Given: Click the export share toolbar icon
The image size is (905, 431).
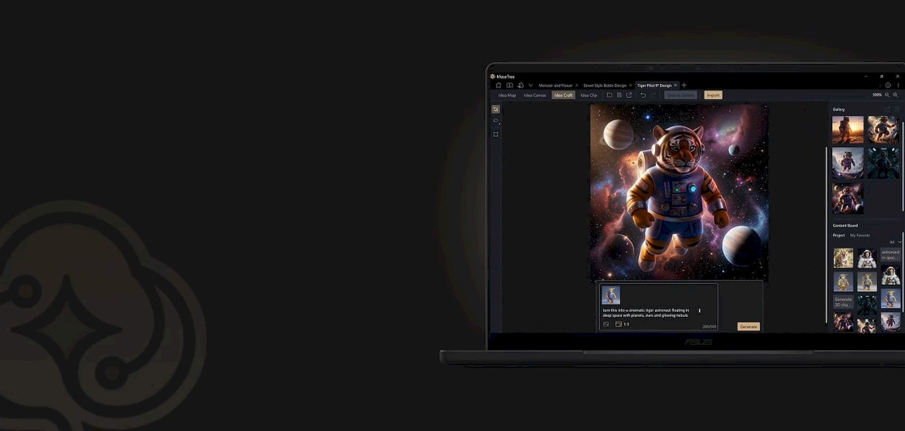Looking at the screenshot, I should (x=629, y=95).
